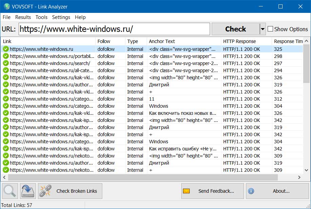Click the response time value 297
This screenshot has height=209, width=311.
click(x=278, y=63)
